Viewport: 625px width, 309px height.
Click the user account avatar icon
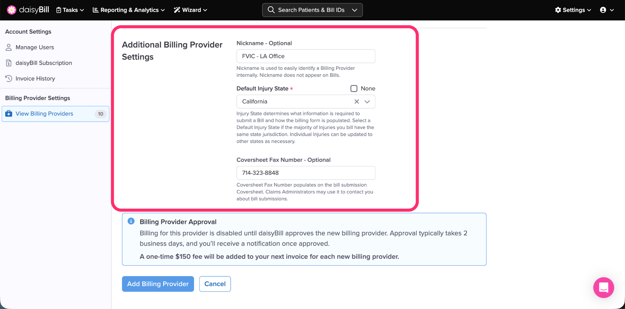[603, 10]
